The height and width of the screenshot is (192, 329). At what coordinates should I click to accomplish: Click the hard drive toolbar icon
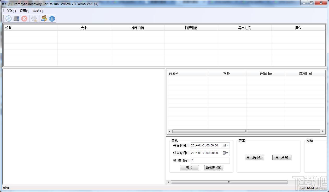16,18
